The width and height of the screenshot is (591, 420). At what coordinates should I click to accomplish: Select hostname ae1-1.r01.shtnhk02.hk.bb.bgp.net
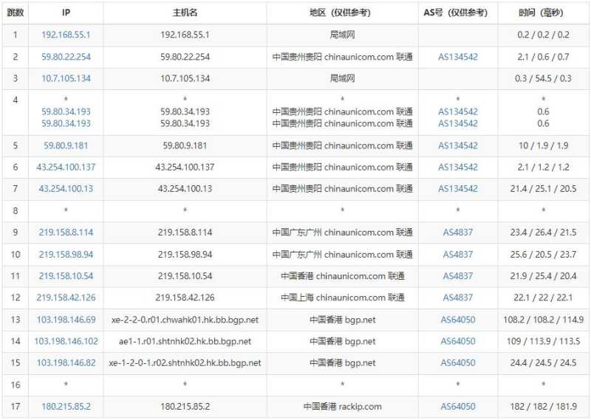point(185,341)
